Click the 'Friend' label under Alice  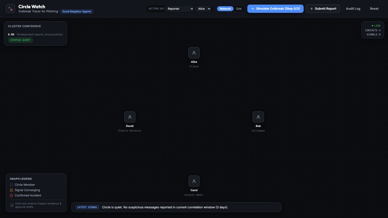[x=194, y=66]
